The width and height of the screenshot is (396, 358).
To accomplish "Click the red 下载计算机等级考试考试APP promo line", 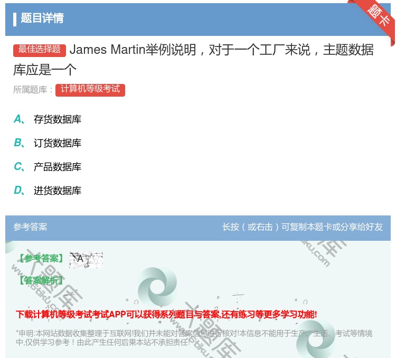I will point(166,315).
